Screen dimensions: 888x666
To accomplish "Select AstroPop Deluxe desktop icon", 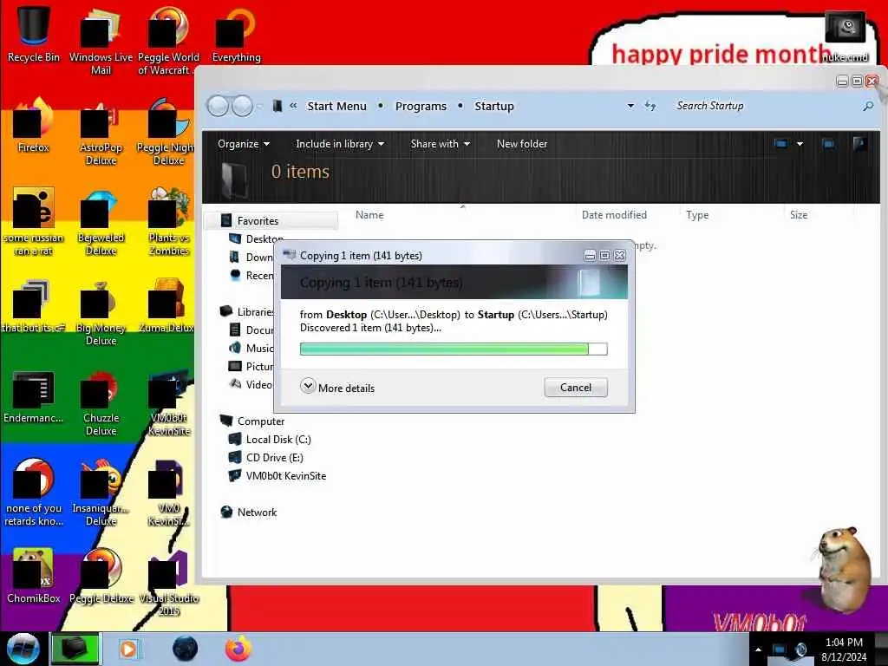I will pos(101,132).
